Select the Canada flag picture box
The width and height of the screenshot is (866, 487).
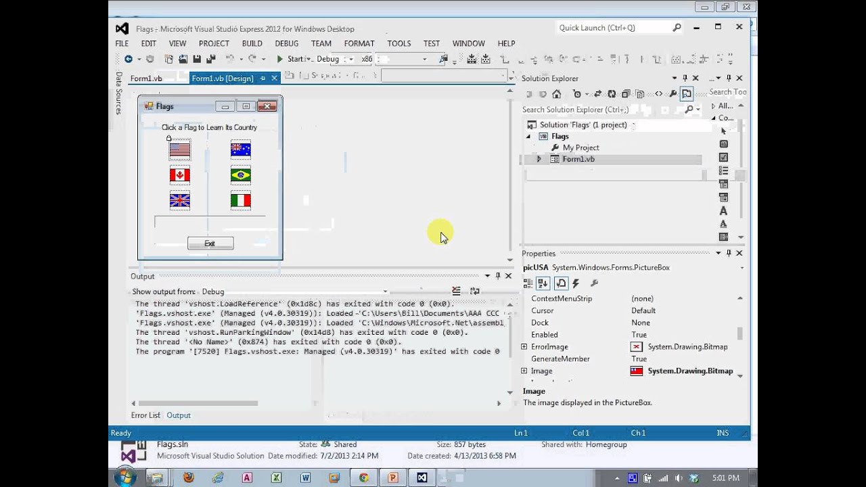coord(180,176)
